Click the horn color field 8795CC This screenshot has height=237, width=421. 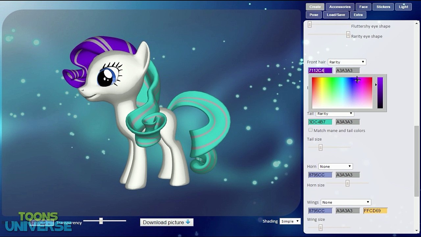pyautogui.click(x=320, y=175)
